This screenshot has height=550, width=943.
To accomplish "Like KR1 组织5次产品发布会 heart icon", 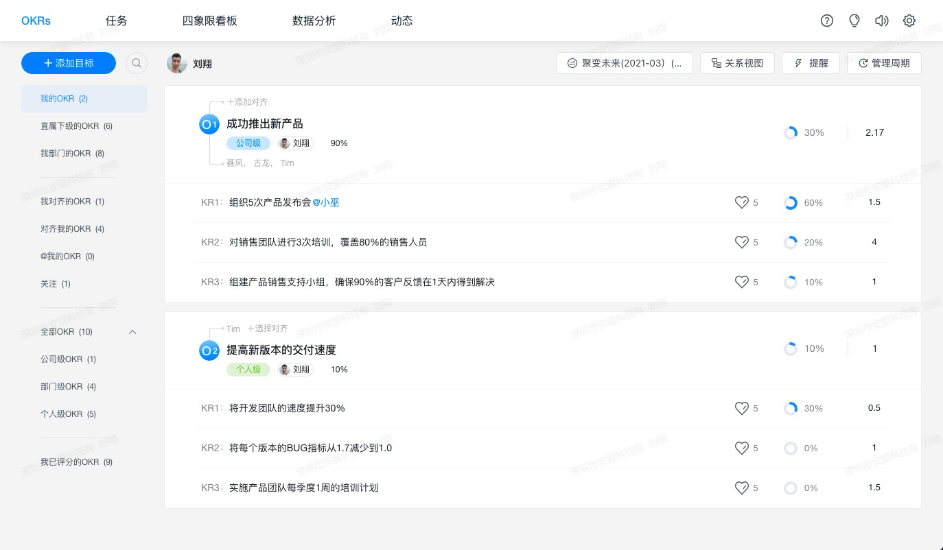I will pos(741,202).
